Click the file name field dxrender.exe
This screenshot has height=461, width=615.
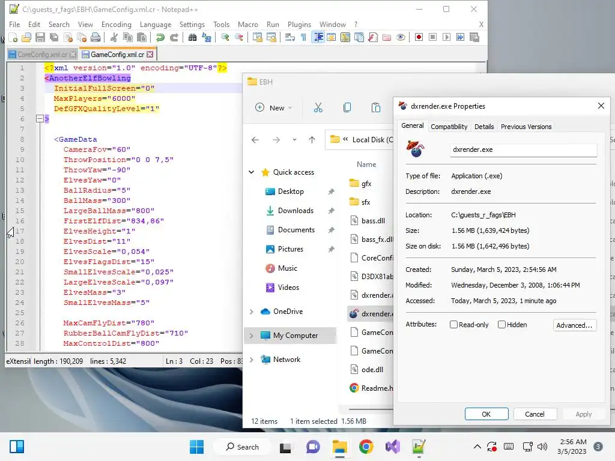tap(524, 149)
